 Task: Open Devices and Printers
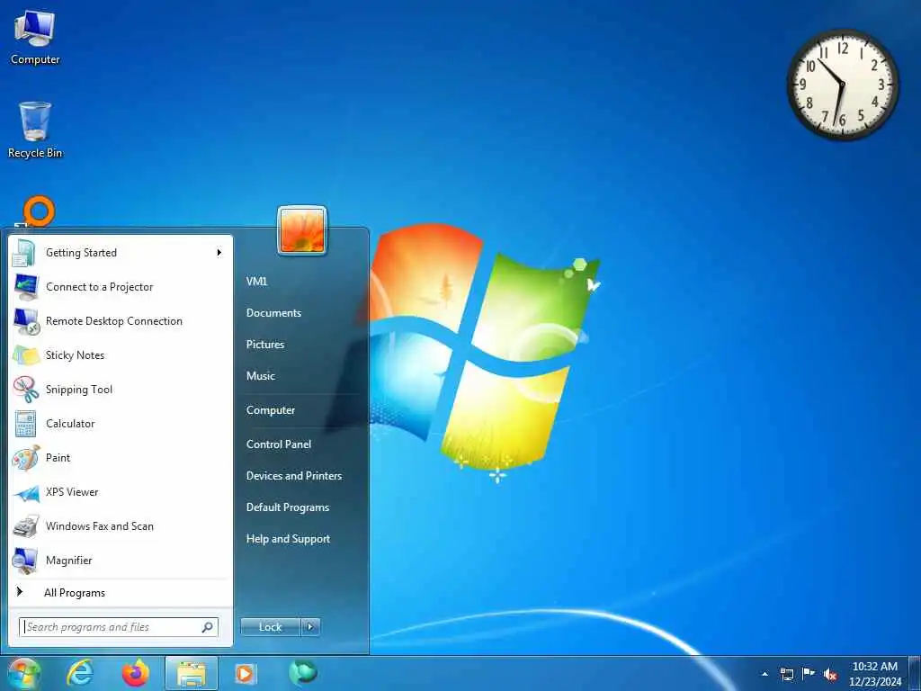click(294, 476)
